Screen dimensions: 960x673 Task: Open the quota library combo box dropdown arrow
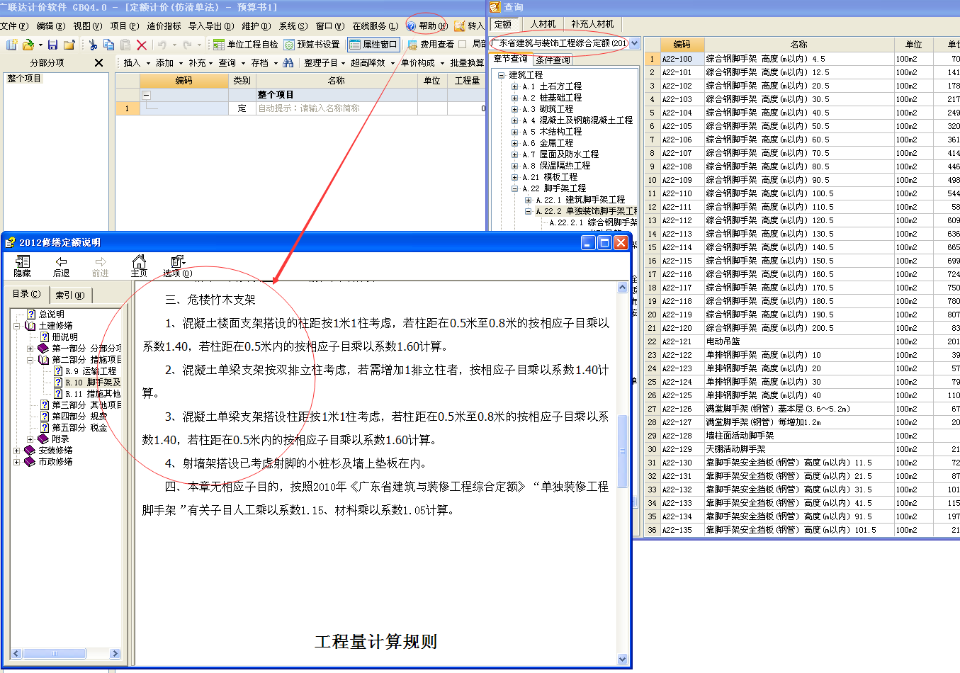635,43
